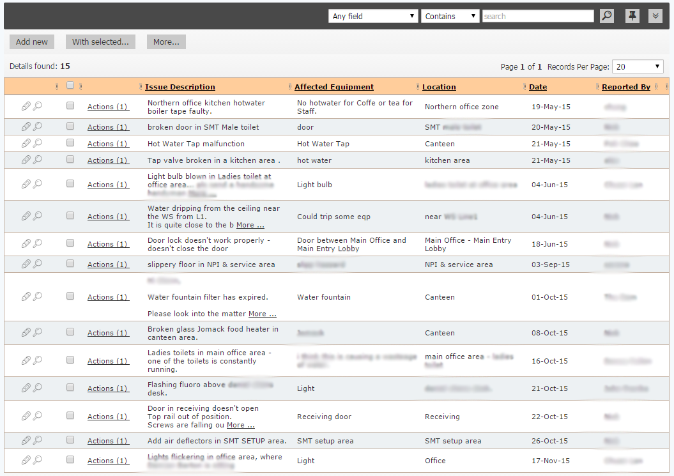Click into the search input field
The width and height of the screenshot is (674, 476).
(x=537, y=15)
